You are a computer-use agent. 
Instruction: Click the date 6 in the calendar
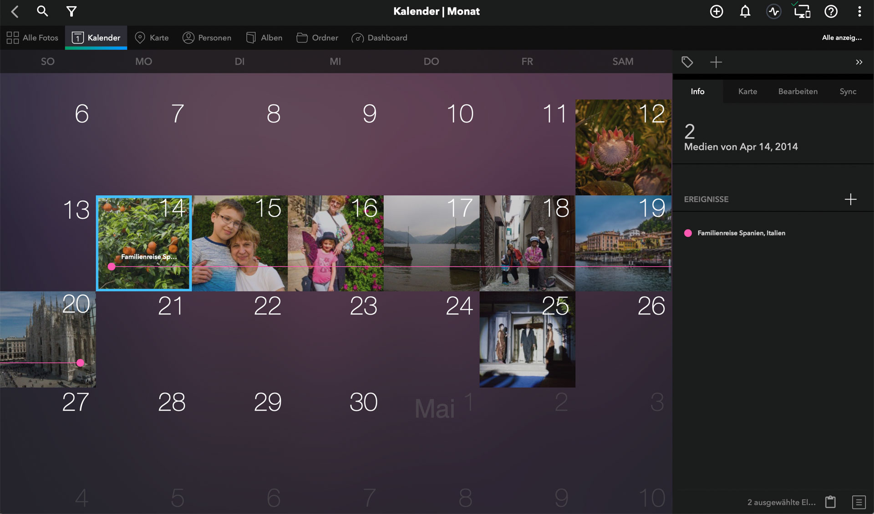pos(81,114)
